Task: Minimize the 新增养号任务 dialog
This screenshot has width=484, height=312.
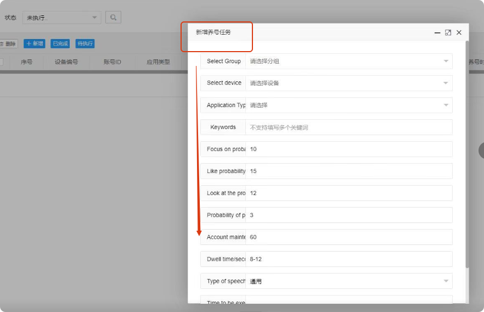Action: pos(437,32)
